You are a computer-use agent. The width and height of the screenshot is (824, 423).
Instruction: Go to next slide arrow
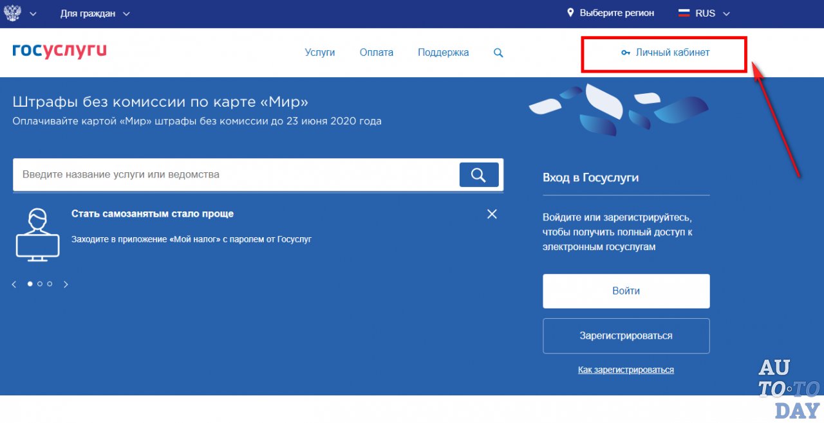coord(66,284)
